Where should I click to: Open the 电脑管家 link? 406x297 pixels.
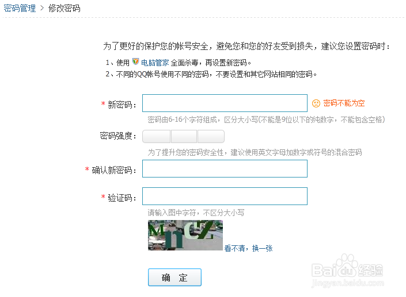point(155,63)
